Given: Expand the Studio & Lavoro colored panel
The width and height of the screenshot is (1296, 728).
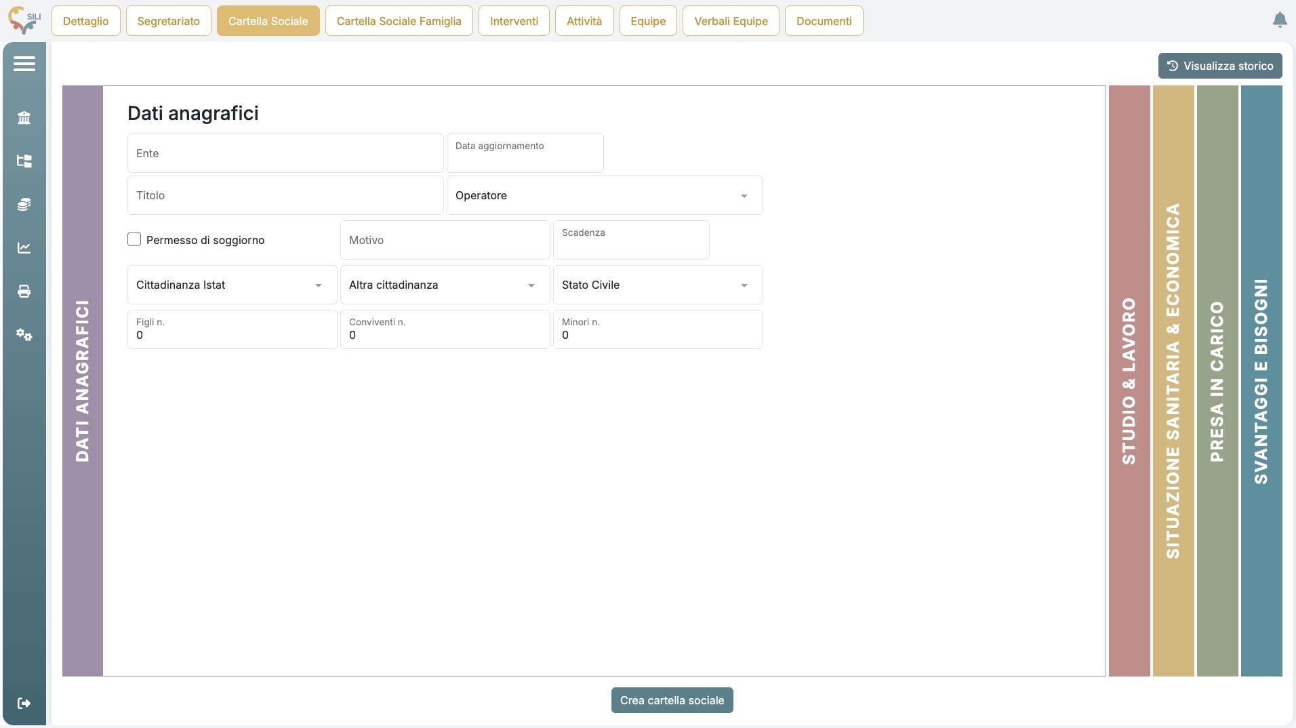Looking at the screenshot, I should tap(1129, 381).
